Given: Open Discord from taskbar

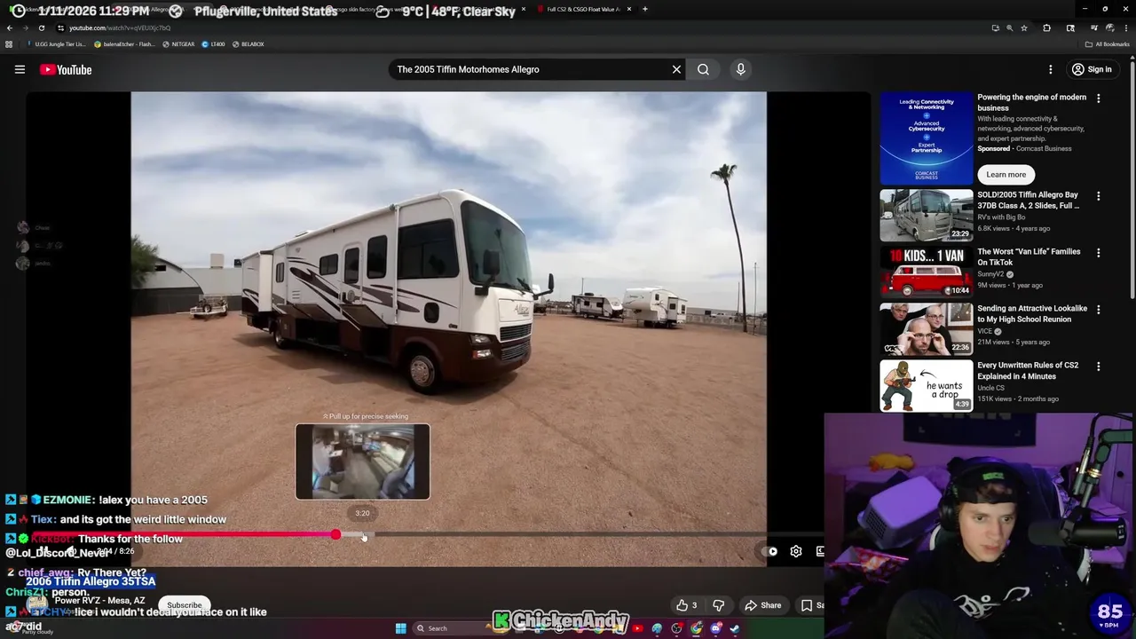Looking at the screenshot, I should point(716,628).
